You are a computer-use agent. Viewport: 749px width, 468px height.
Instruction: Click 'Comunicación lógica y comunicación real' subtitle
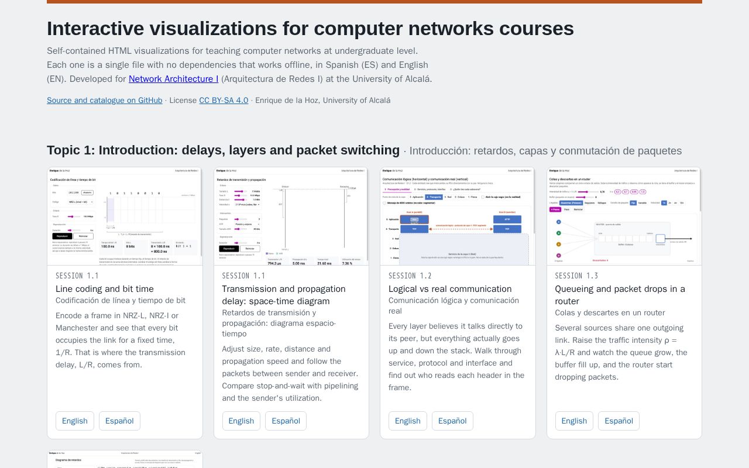coord(453,305)
